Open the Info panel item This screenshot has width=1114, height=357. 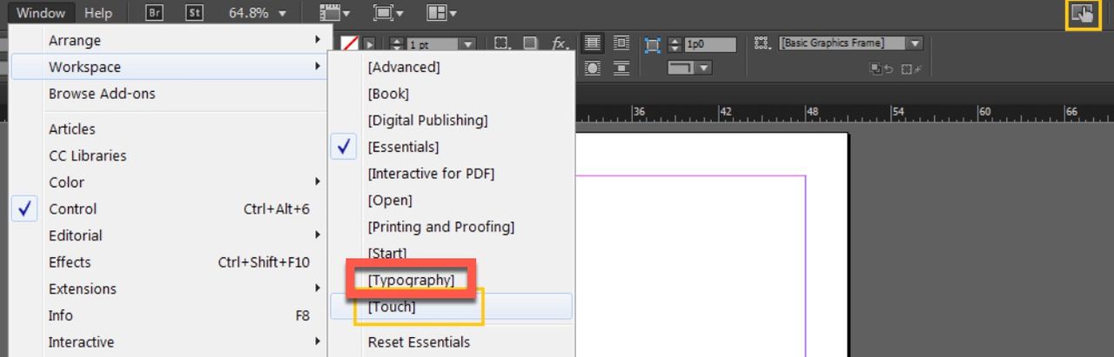[x=169, y=315]
